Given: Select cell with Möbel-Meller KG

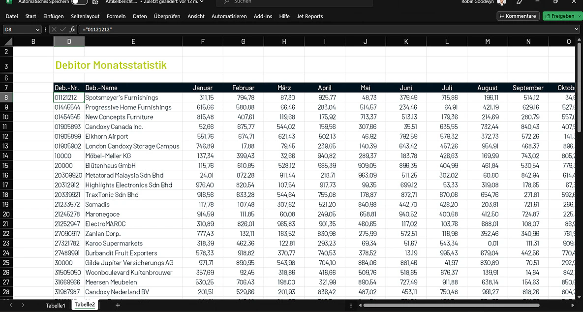Looking at the screenshot, I should tap(133, 156).
